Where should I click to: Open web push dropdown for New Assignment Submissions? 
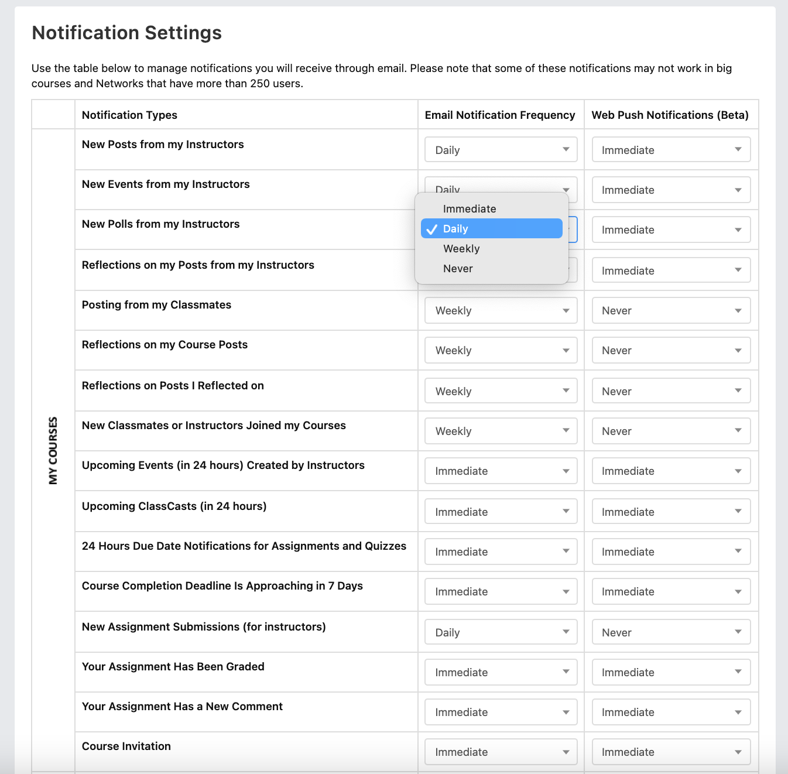pos(671,632)
